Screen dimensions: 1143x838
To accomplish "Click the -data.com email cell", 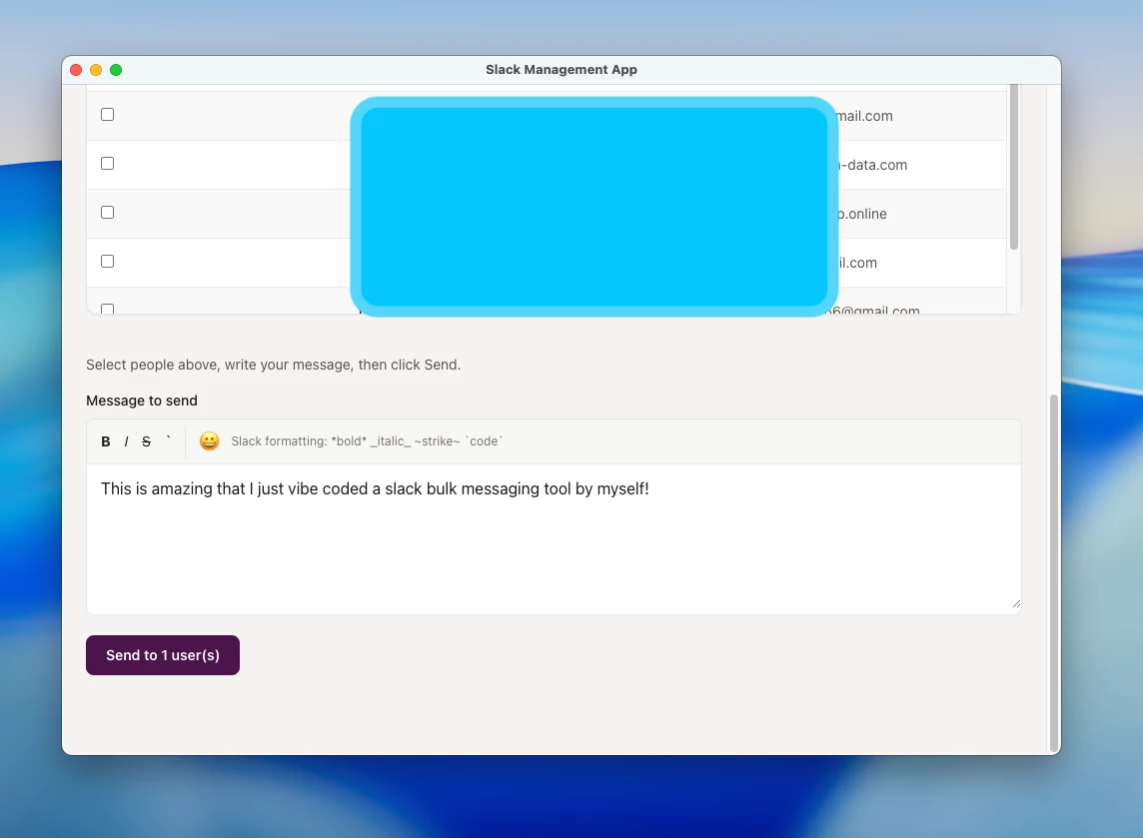I will (x=872, y=165).
